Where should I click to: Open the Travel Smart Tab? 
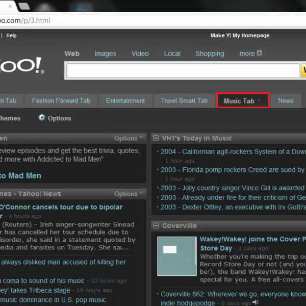(x=184, y=100)
